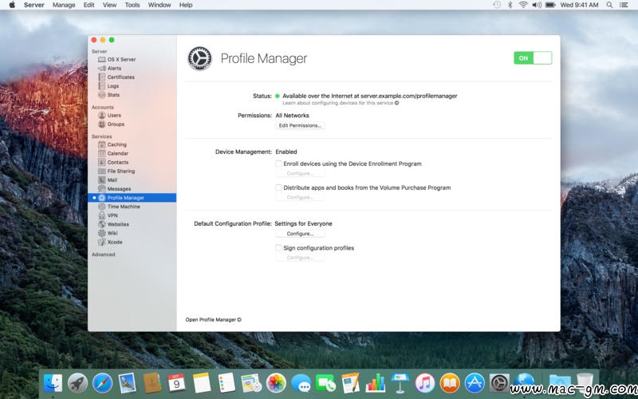Open the Edit menu
This screenshot has width=638, height=399.
click(x=89, y=5)
